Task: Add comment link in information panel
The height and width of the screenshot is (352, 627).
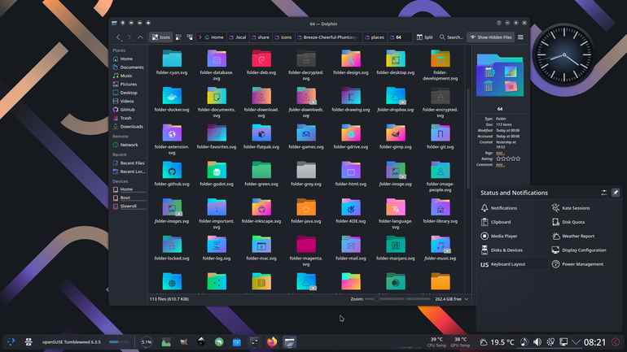Action: point(500,164)
